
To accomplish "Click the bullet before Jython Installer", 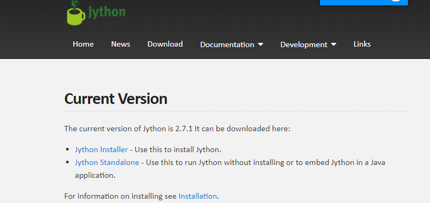I will (68, 149).
